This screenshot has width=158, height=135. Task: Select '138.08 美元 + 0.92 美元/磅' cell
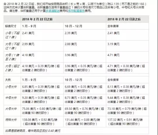pos(40,122)
